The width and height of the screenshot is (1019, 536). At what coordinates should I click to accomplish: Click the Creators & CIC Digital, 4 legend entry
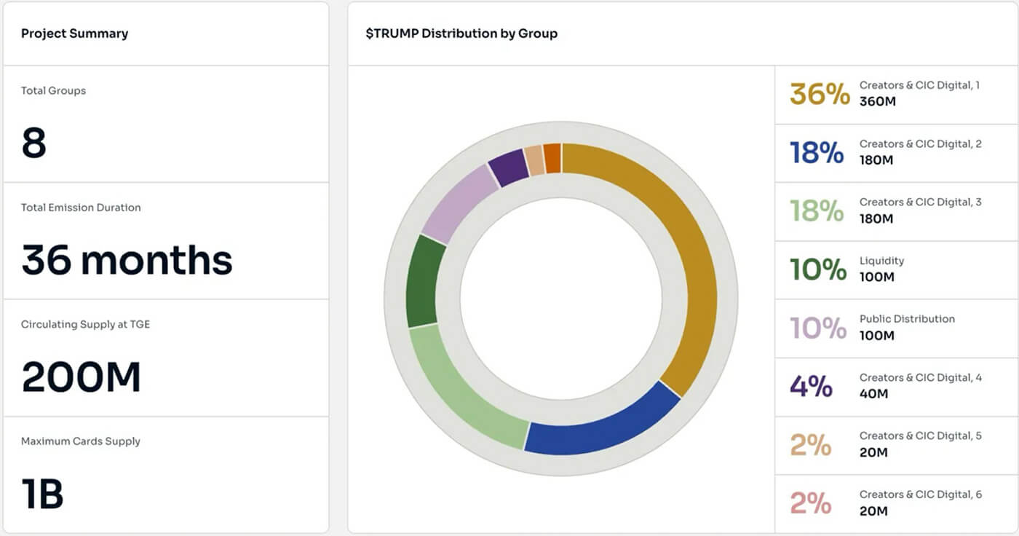(896, 387)
